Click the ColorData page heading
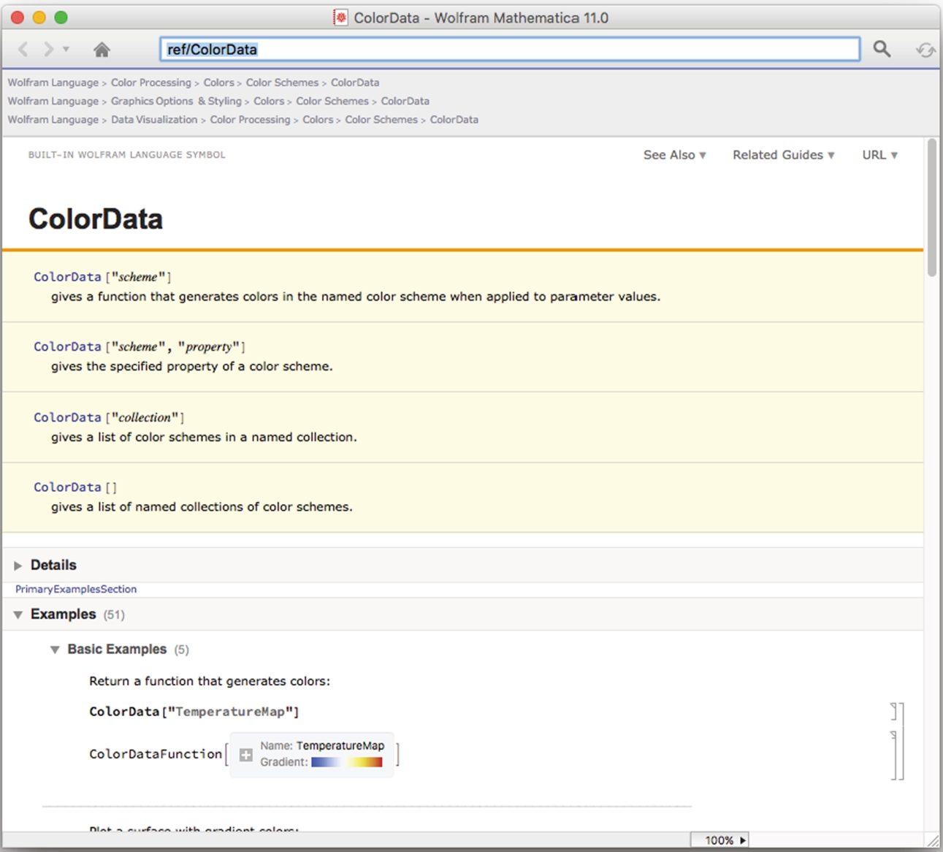Screen dimensions: 943x852 [x=96, y=219]
